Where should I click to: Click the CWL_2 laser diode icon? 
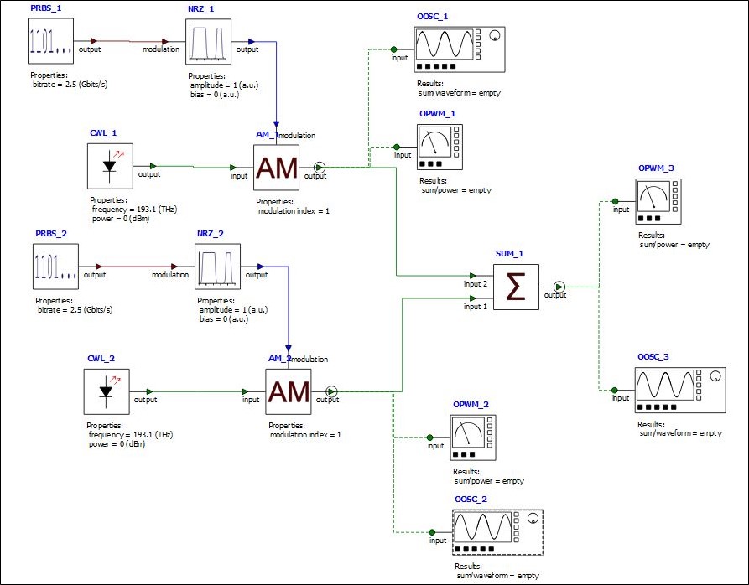pyautogui.click(x=108, y=391)
